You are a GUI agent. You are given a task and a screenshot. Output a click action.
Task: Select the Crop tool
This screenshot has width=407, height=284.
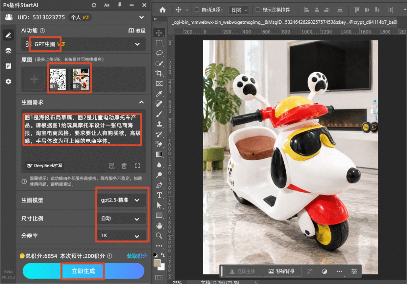(x=159, y=73)
